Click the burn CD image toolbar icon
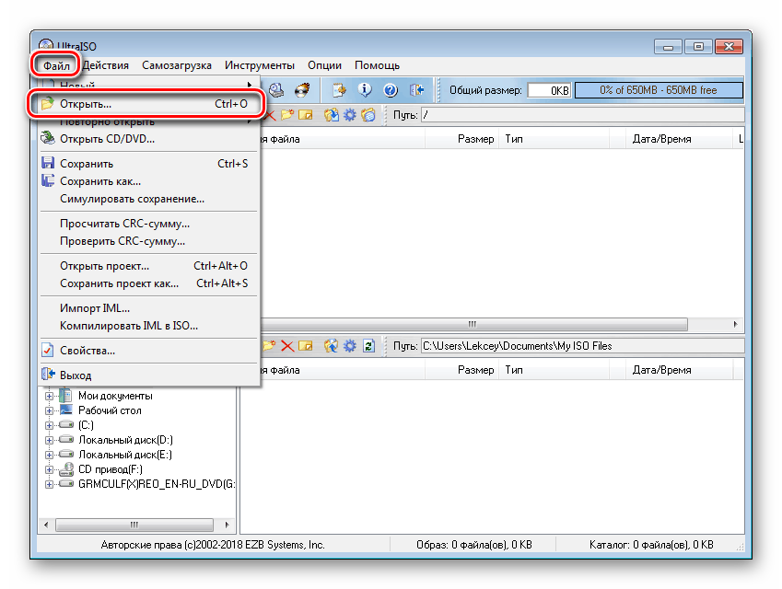This screenshot has width=782, height=589. tap(302, 90)
